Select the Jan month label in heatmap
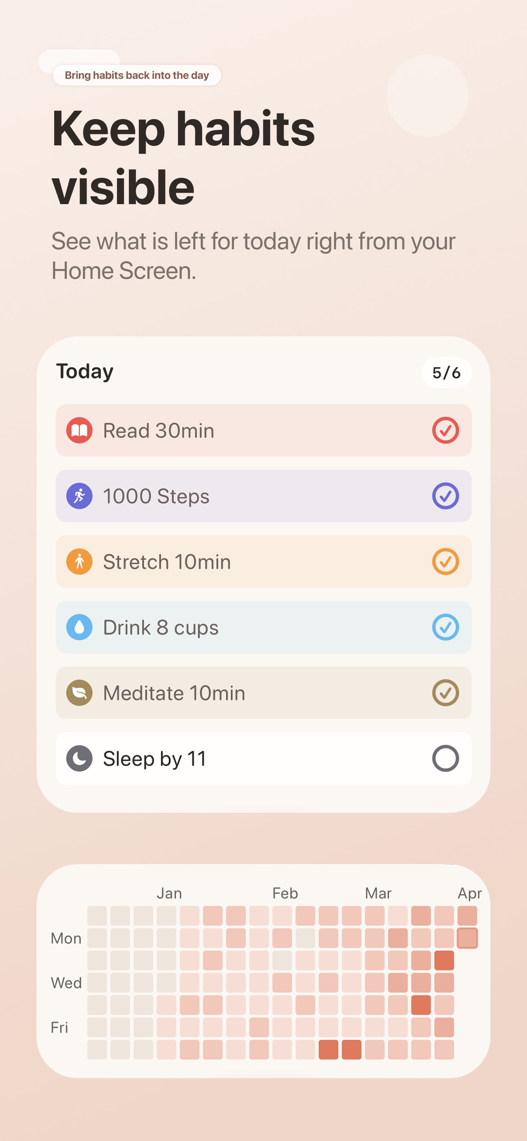The image size is (527, 1141). click(169, 893)
